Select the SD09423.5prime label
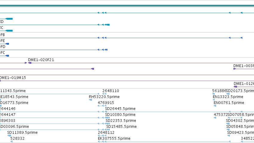This screenshot has width=254, height=143. coord(241,133)
